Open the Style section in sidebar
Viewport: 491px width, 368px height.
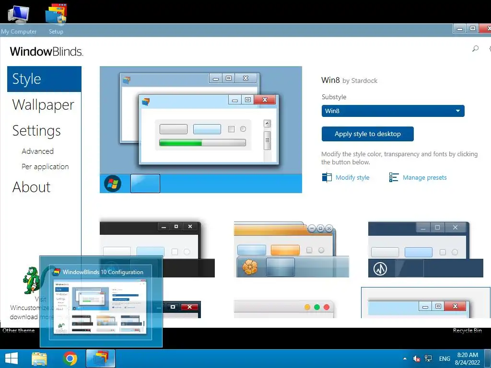44,79
